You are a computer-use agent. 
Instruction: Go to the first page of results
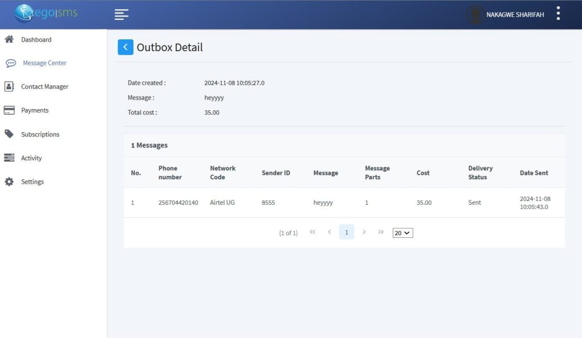(313, 232)
